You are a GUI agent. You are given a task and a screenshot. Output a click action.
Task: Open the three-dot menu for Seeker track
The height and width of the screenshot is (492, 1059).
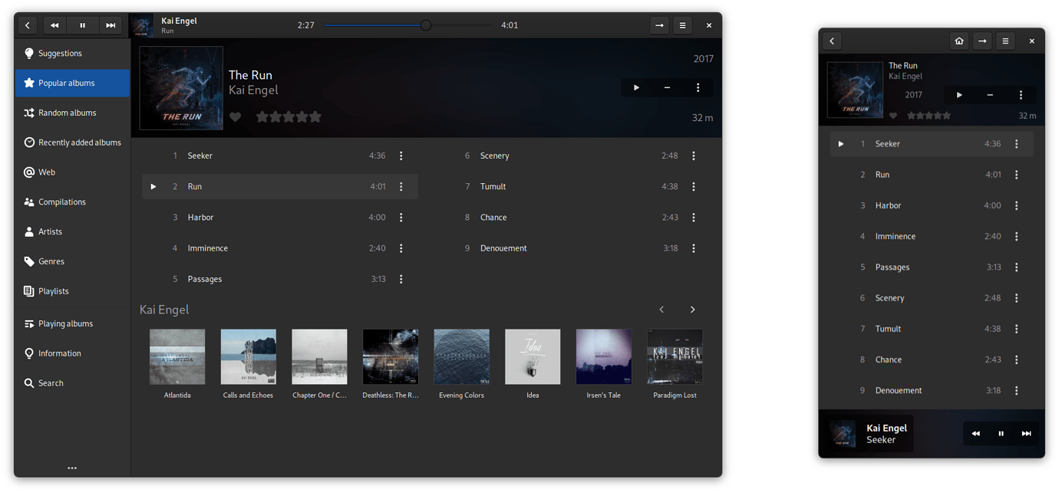coord(401,156)
